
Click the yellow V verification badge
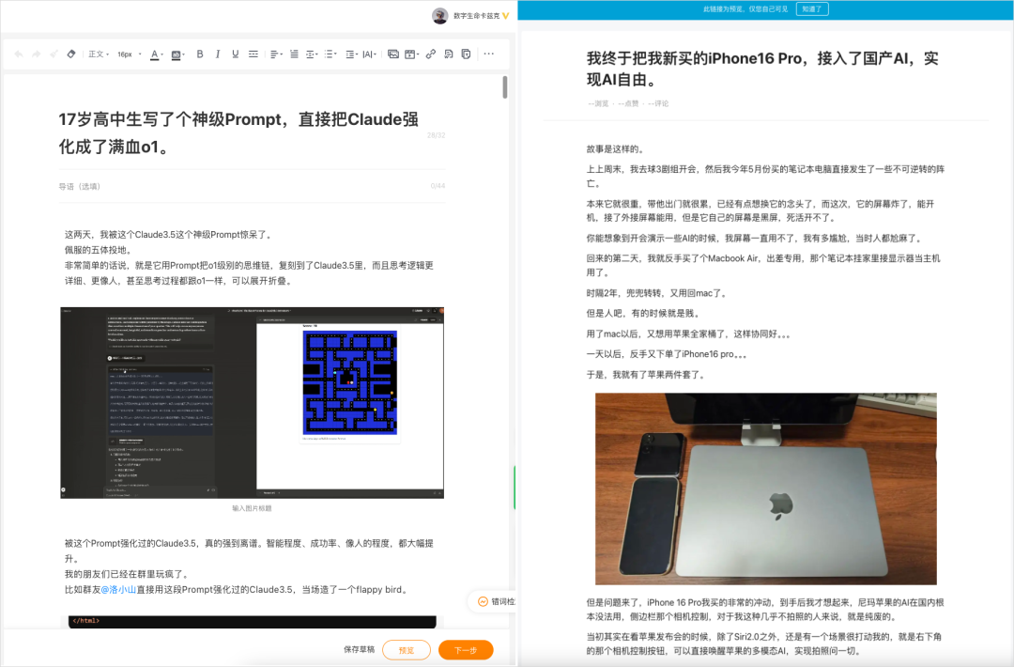point(506,16)
